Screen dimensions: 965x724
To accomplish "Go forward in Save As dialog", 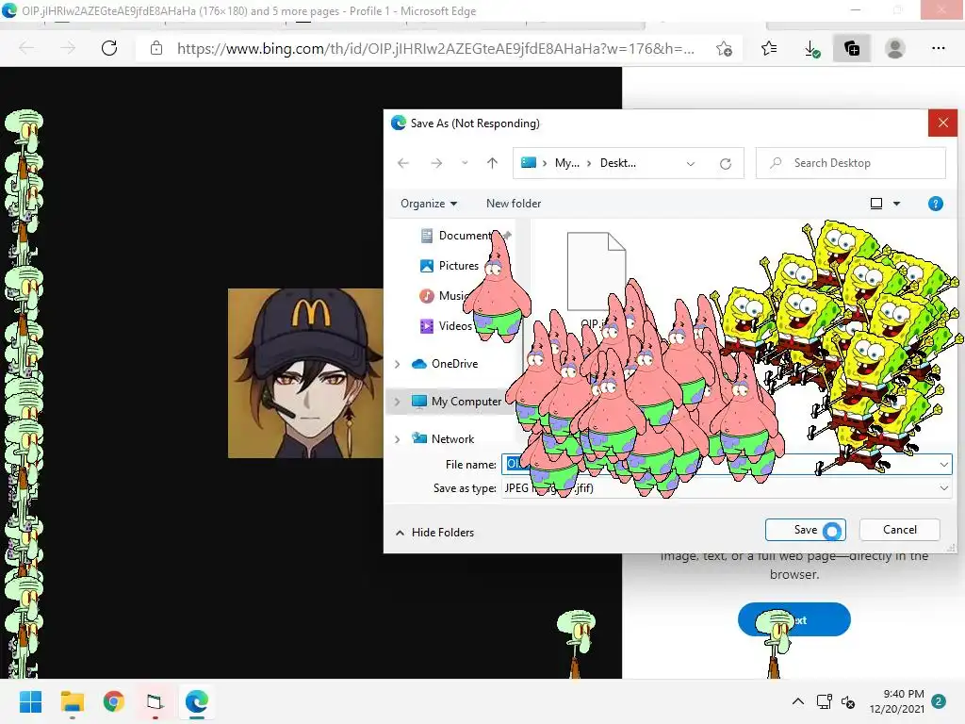I will pyautogui.click(x=436, y=163).
